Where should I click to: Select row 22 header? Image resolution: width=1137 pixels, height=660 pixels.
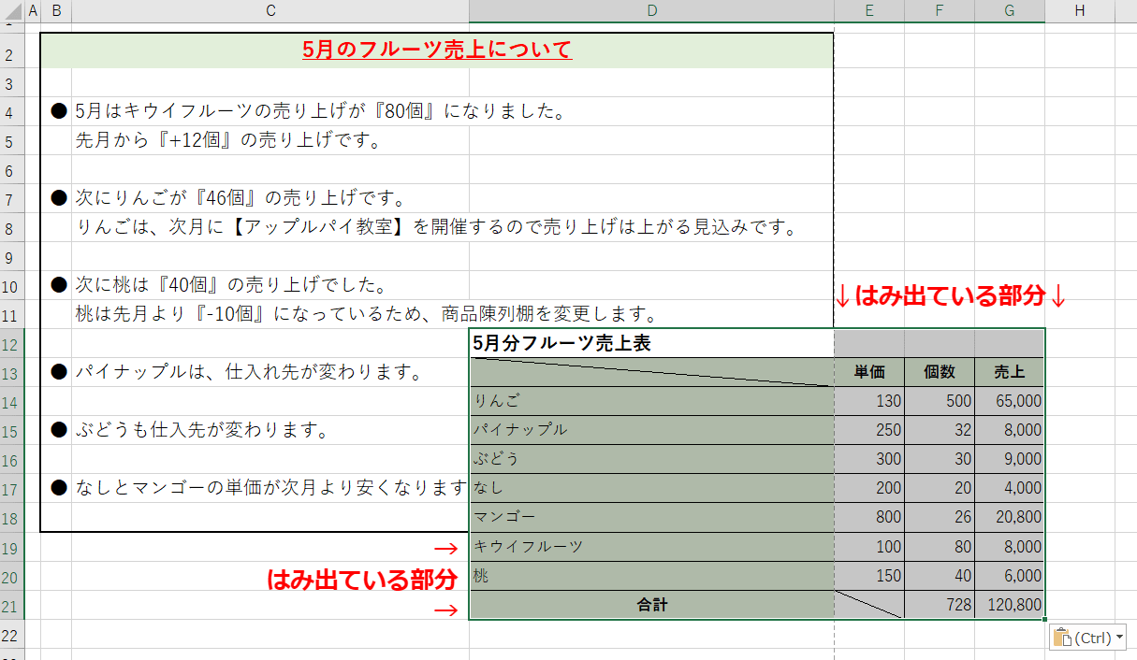pos(12,634)
